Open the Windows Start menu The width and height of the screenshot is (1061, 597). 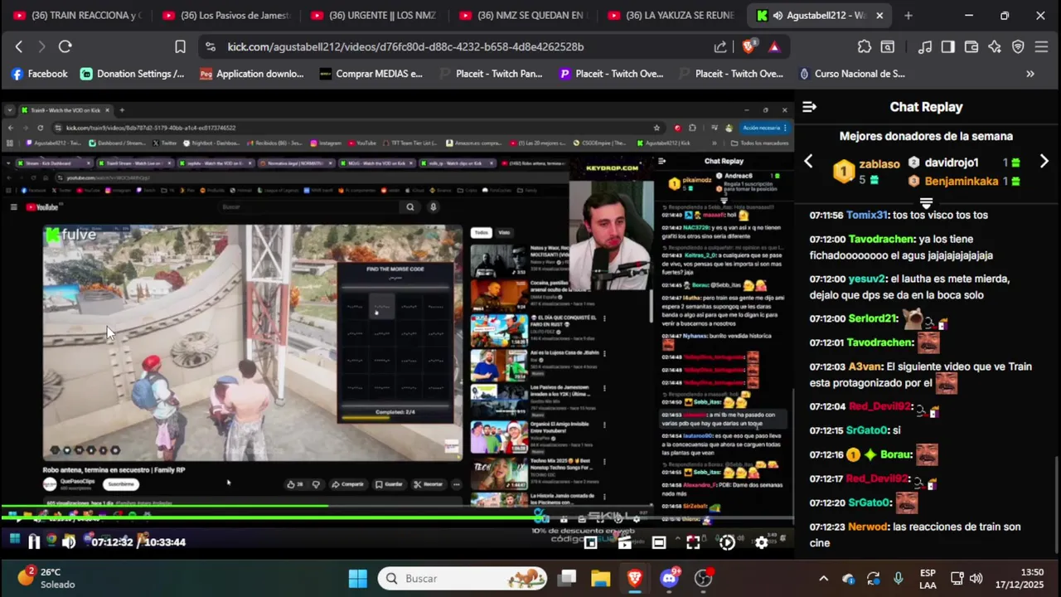pyautogui.click(x=358, y=578)
